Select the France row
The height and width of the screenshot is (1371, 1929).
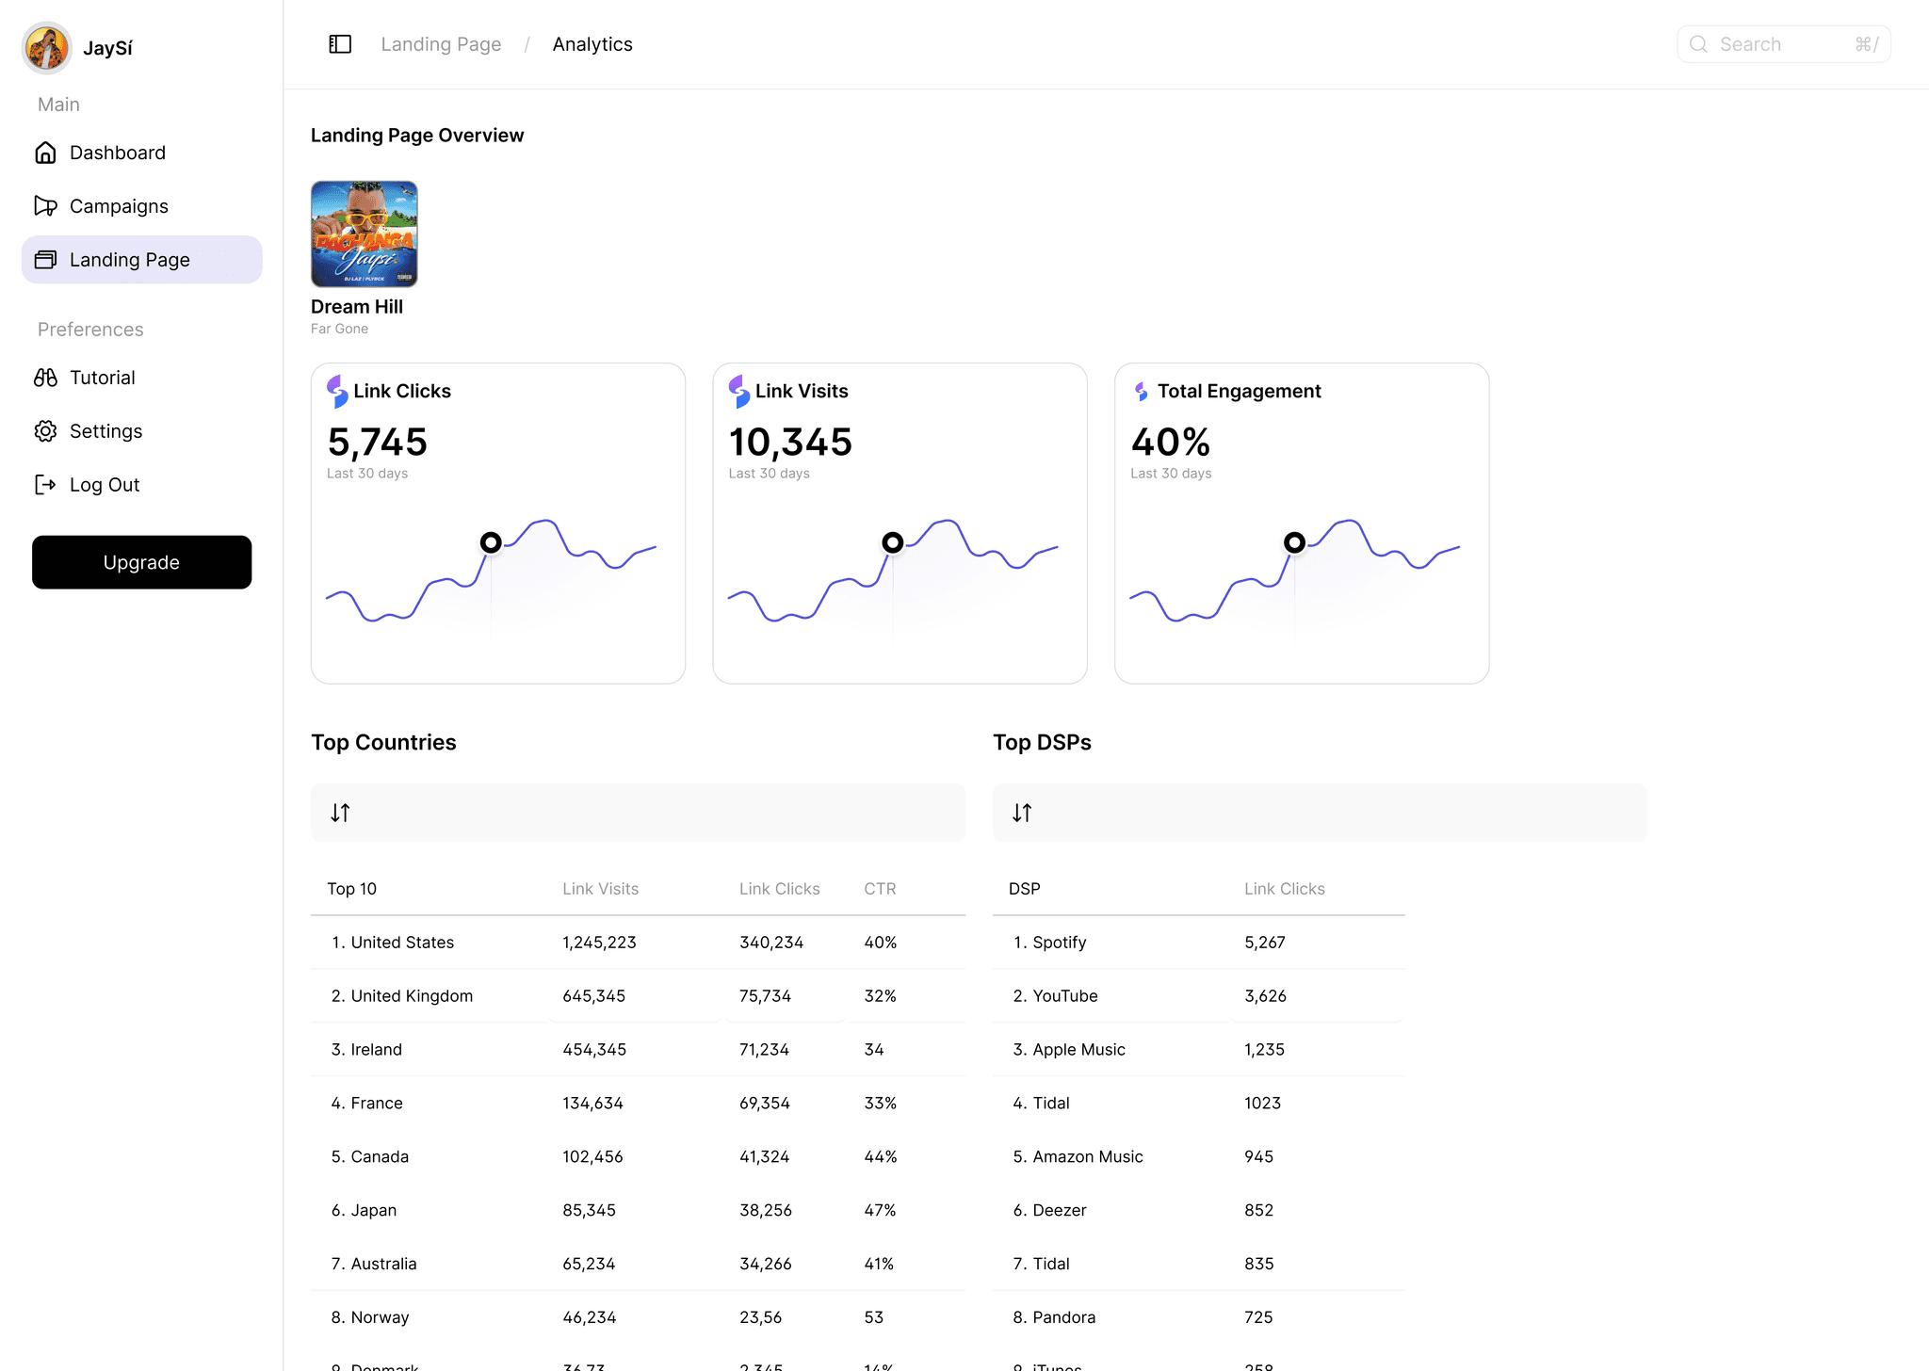[639, 1104]
